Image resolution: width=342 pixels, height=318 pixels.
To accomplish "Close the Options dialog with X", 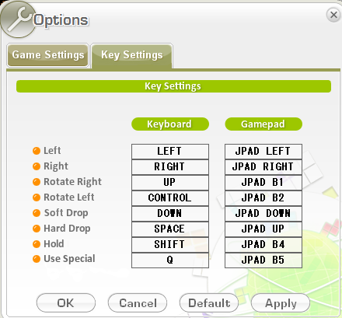I will tap(333, 15).
